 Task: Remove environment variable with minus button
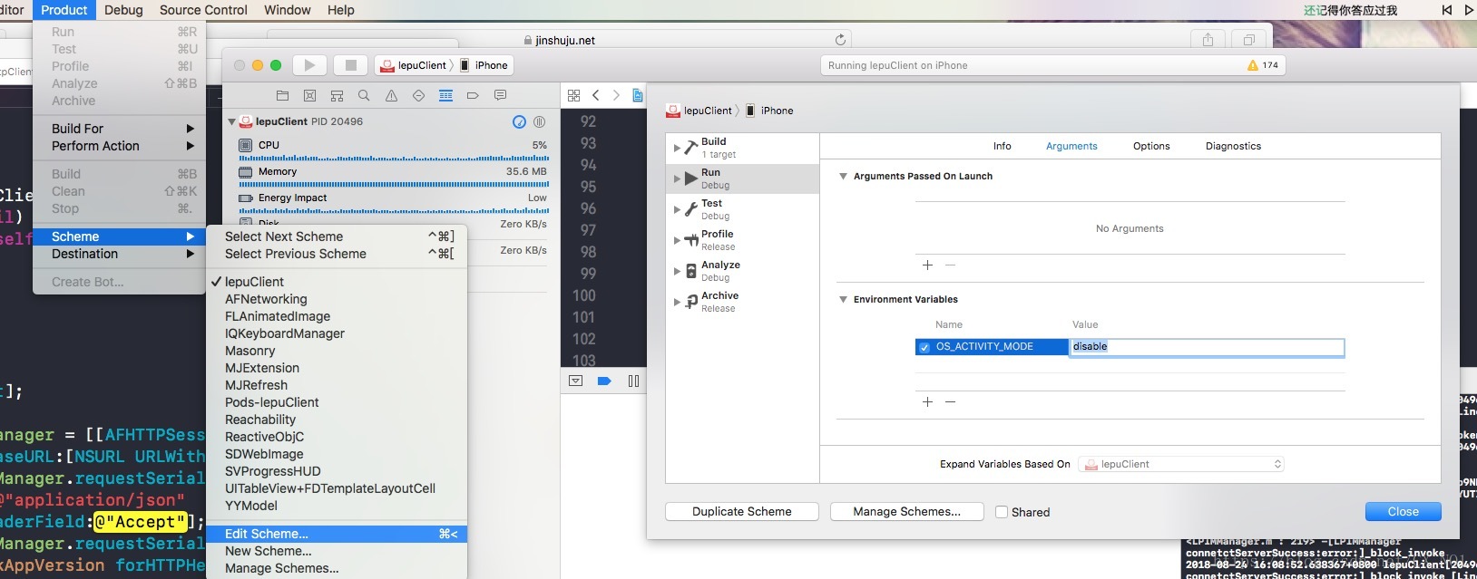pyautogui.click(x=950, y=402)
